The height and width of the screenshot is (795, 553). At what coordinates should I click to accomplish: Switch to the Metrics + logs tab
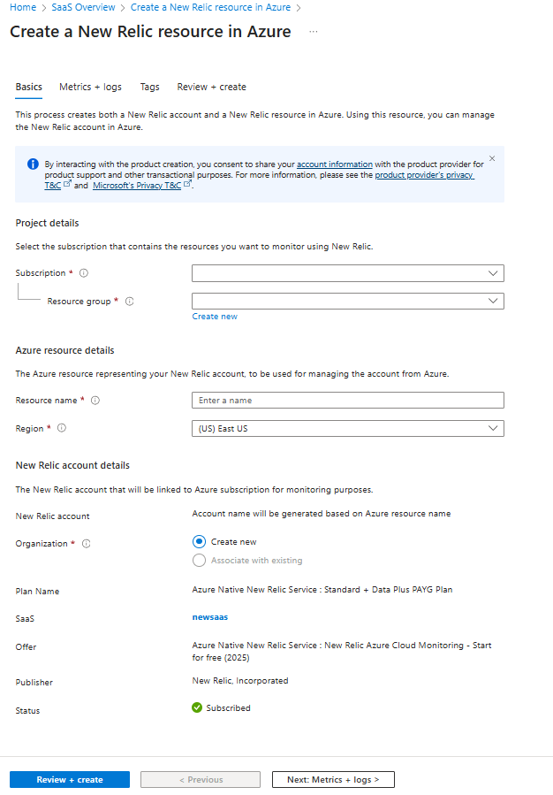[x=90, y=87]
